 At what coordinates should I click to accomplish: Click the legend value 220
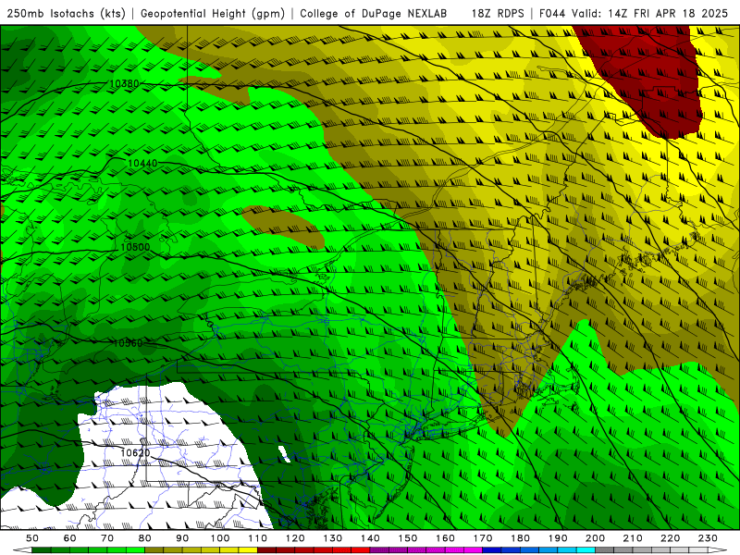(x=670, y=538)
